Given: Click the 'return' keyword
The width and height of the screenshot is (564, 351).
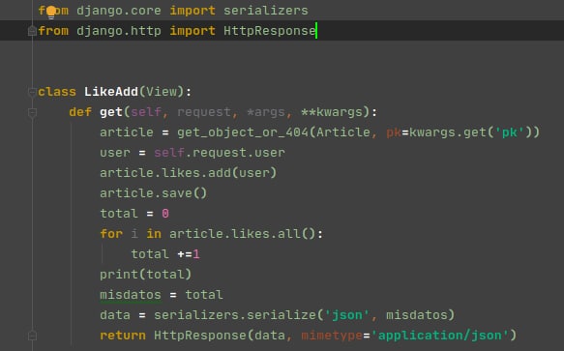Looking at the screenshot, I should (x=123, y=336).
